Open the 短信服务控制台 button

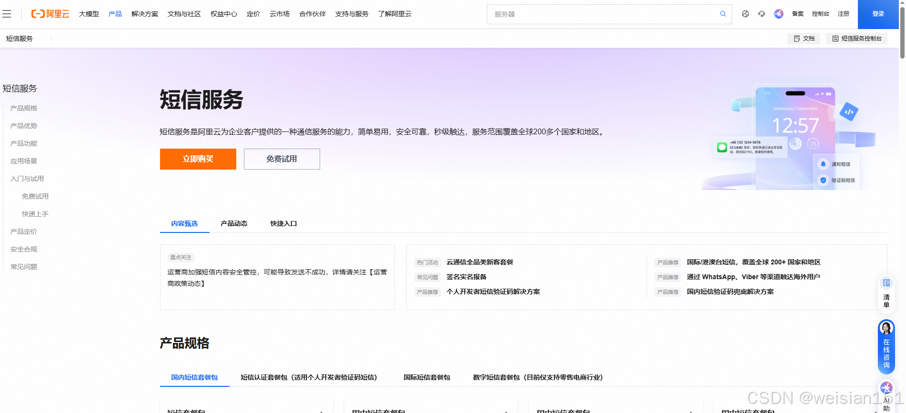pyautogui.click(x=857, y=39)
